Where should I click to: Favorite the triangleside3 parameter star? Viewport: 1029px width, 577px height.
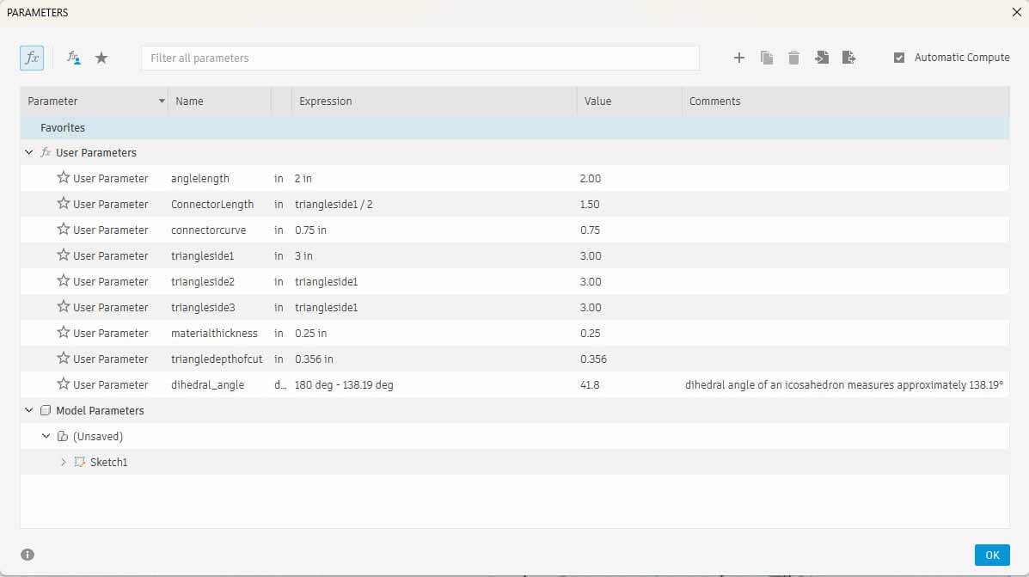(x=63, y=306)
